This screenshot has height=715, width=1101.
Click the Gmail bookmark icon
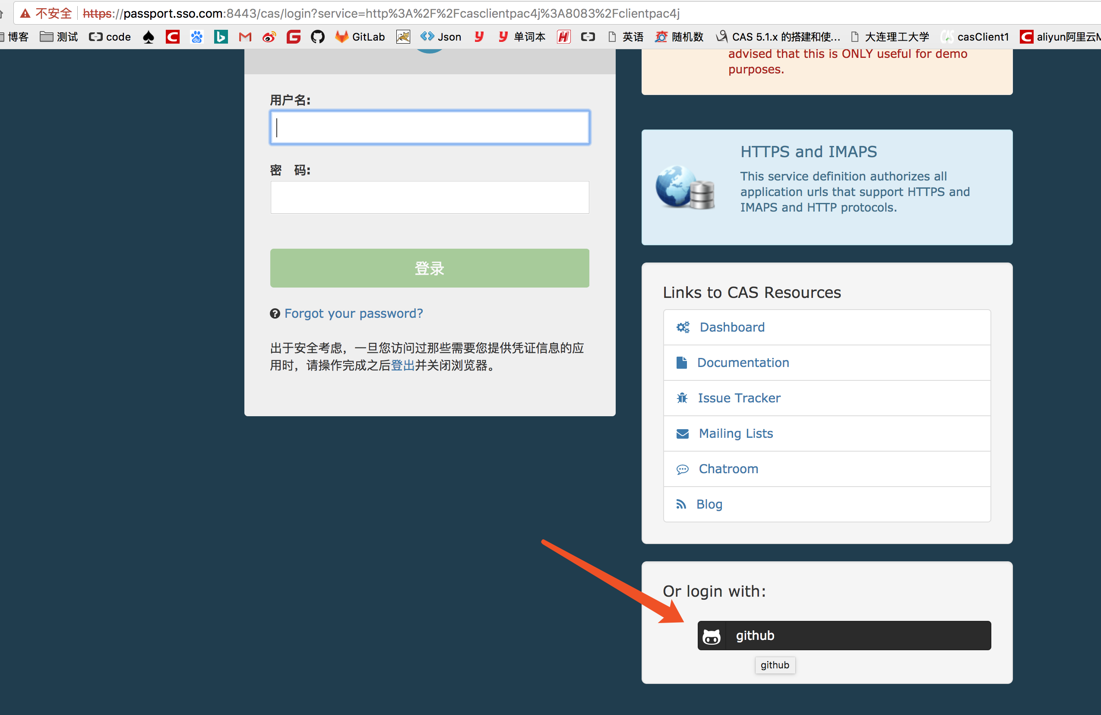[x=245, y=37]
